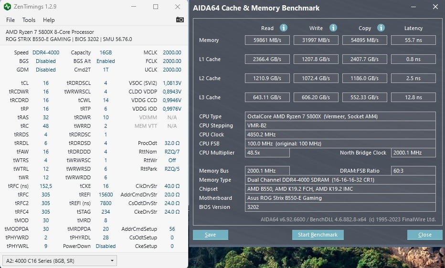445x268 pixels.
Task: Click the L3 Cache latency 12.8 ns
Action: pyautogui.click(x=413, y=97)
